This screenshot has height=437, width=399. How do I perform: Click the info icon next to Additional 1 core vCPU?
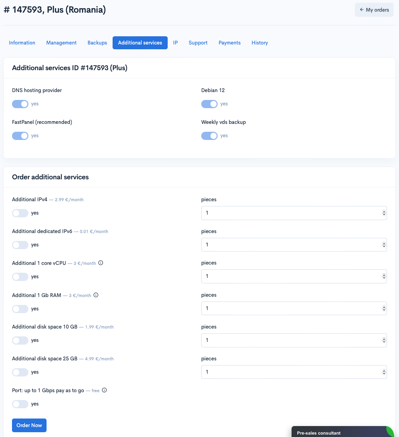click(x=101, y=263)
